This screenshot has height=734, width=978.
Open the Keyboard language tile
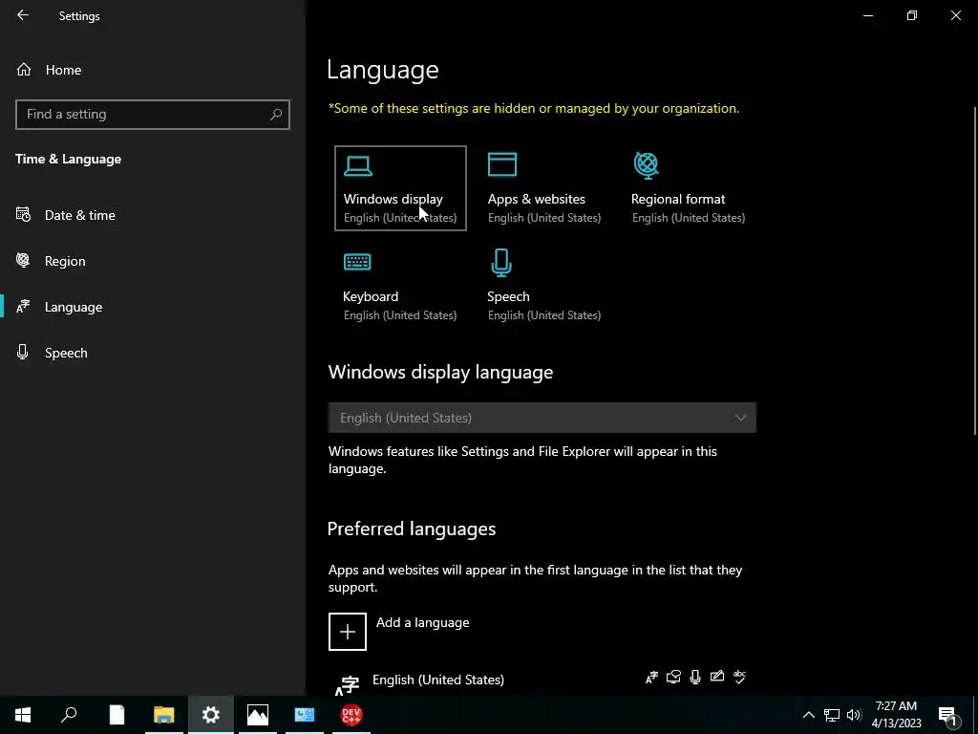tap(400, 286)
